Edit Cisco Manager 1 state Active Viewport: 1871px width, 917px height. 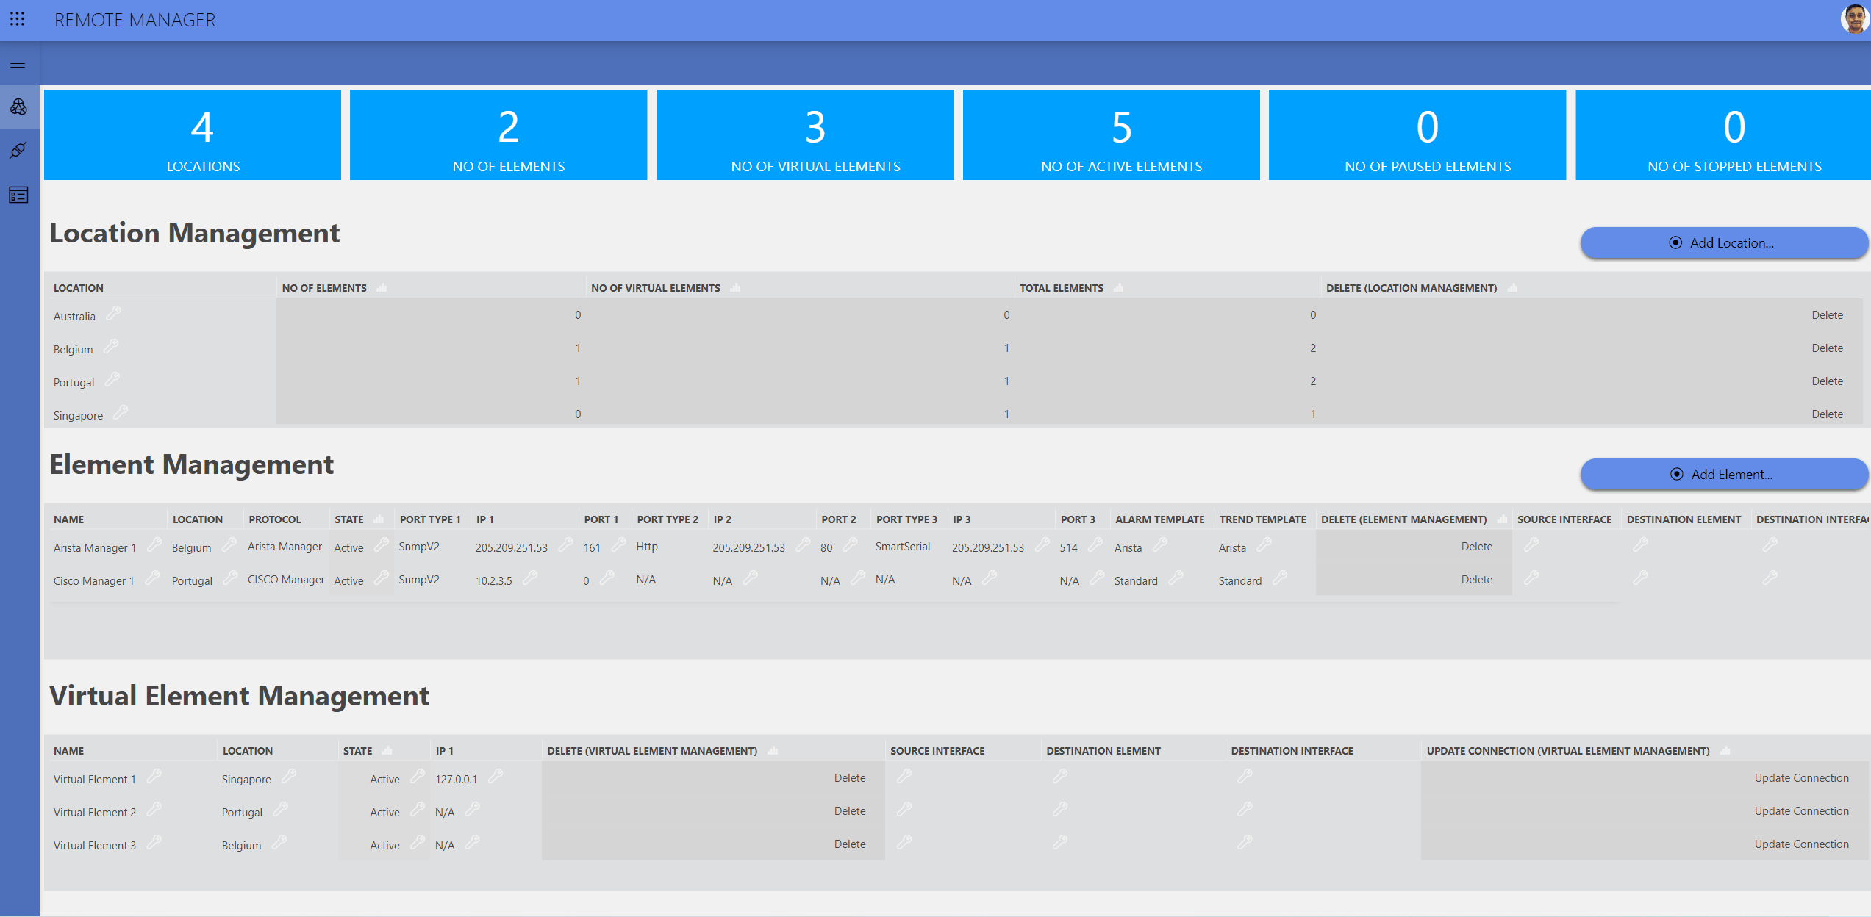[x=381, y=578]
